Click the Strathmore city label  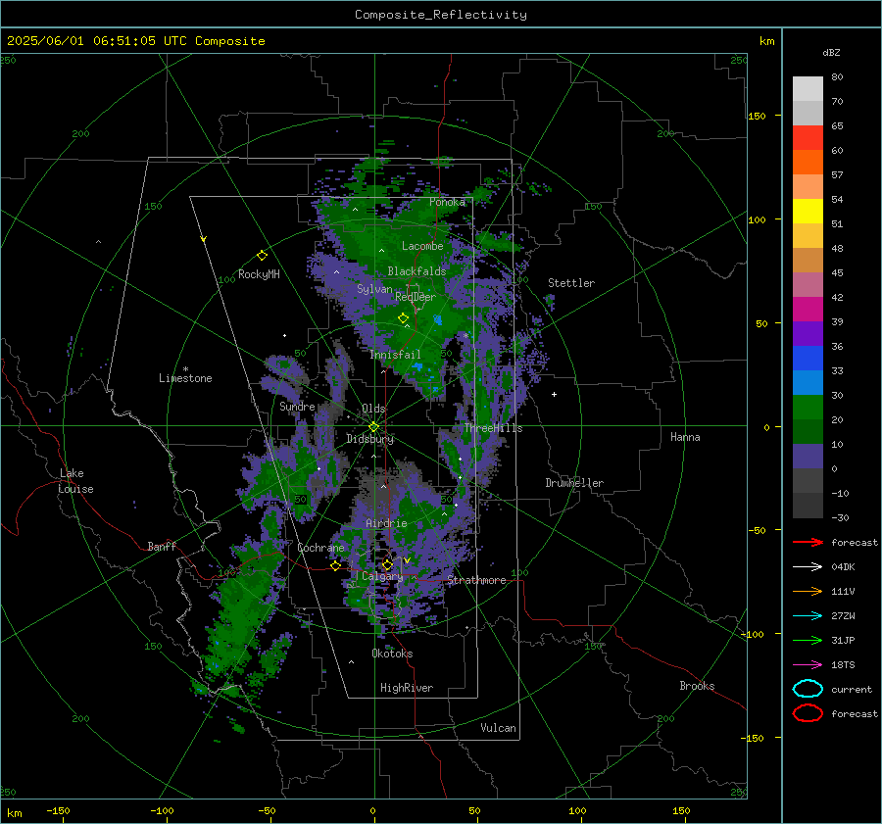point(476,580)
